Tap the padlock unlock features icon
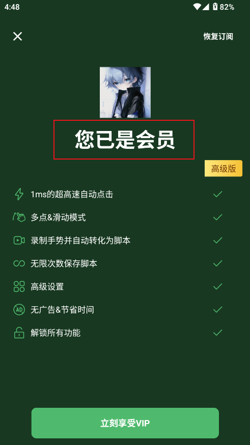 (19, 333)
